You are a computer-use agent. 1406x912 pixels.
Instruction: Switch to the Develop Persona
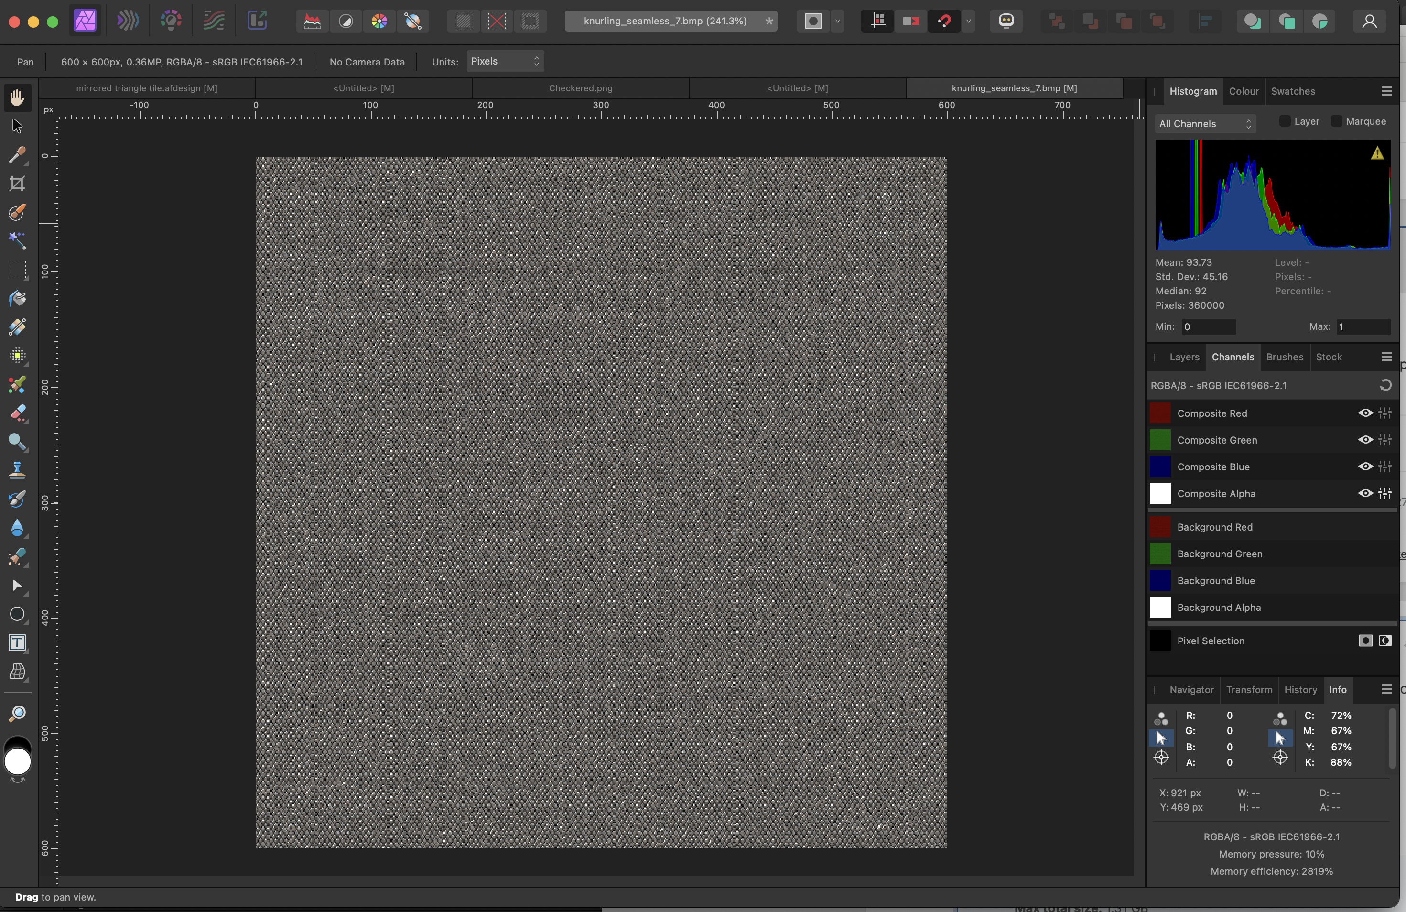coord(171,21)
